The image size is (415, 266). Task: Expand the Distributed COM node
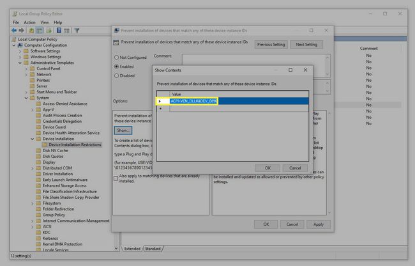coord(33,168)
